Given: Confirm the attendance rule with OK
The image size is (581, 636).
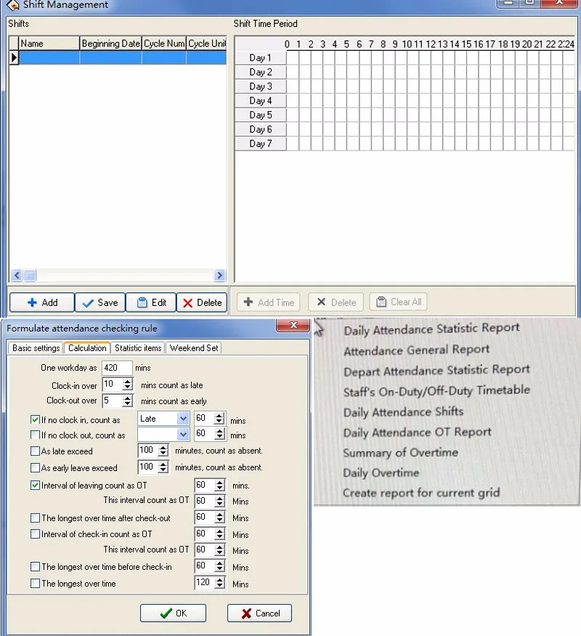Looking at the screenshot, I should coord(173,613).
